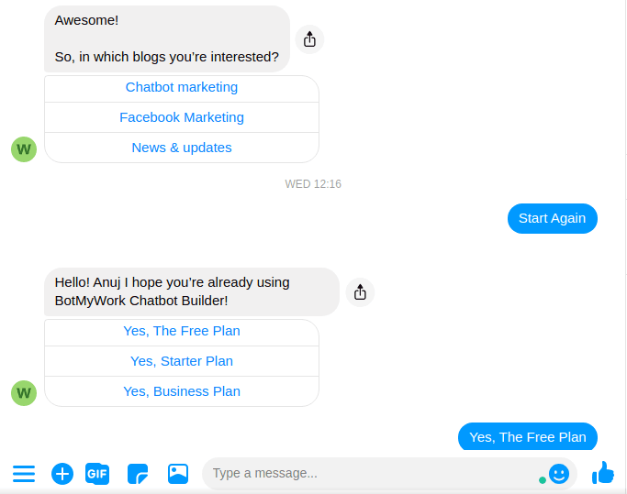The height and width of the screenshot is (494, 627).
Task: Click the bot avatar beside News & updates
Action: (24, 149)
